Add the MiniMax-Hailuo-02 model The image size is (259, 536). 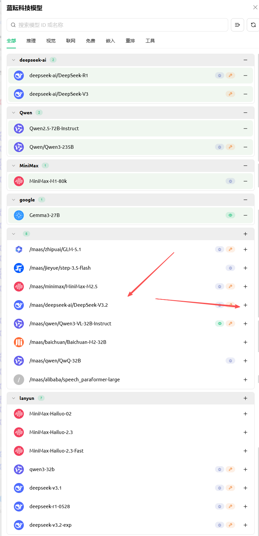click(245, 414)
